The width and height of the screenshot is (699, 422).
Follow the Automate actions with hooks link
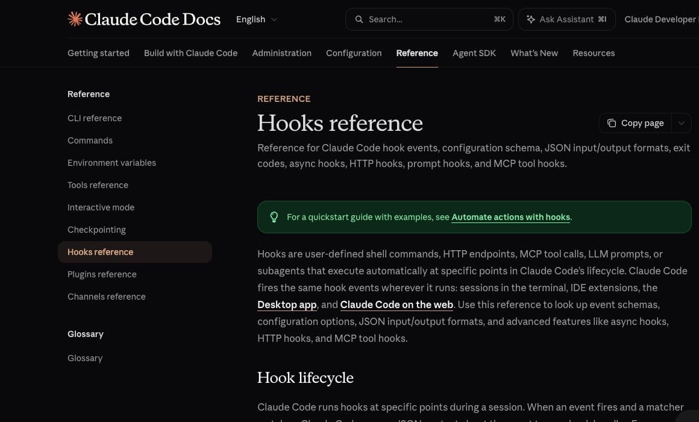(511, 217)
